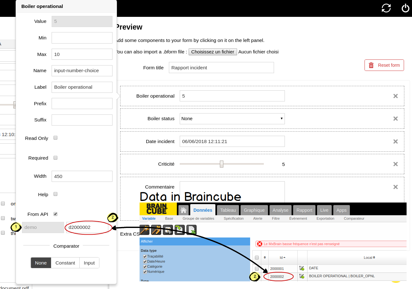Open the Tableau tab
The height and width of the screenshot is (289, 412).
pyautogui.click(x=228, y=210)
